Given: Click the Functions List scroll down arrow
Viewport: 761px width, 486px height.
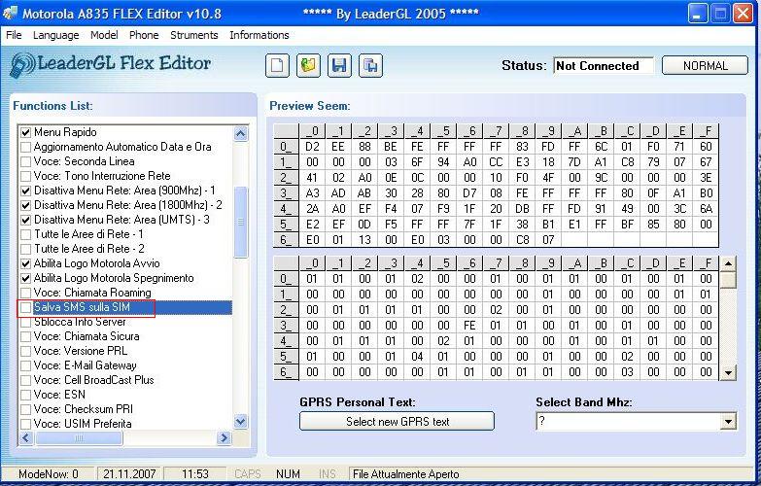Looking at the screenshot, I should 241,422.
